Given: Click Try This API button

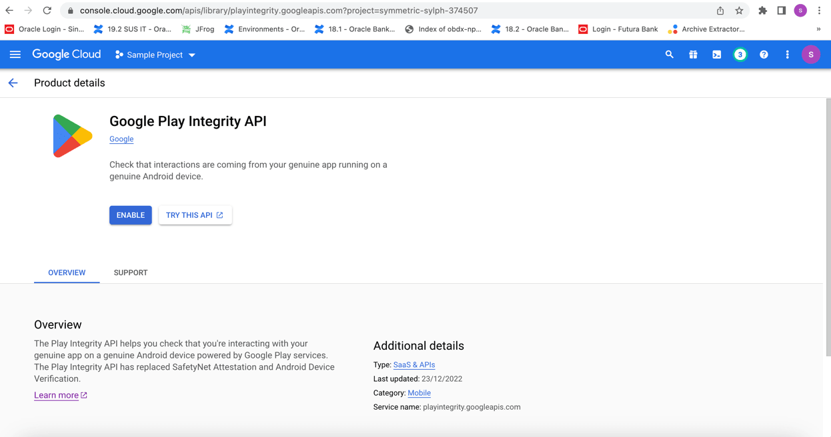Looking at the screenshot, I should tap(195, 215).
